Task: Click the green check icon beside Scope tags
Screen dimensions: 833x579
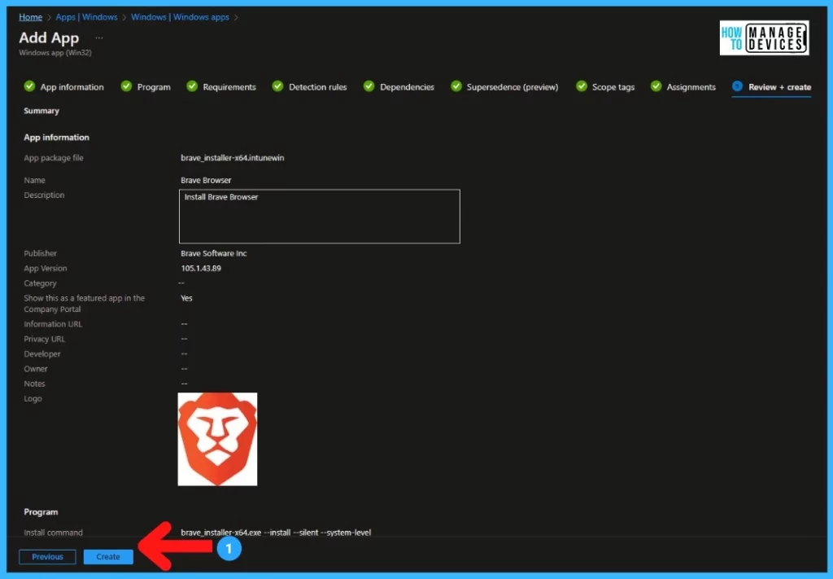Action: click(x=582, y=86)
